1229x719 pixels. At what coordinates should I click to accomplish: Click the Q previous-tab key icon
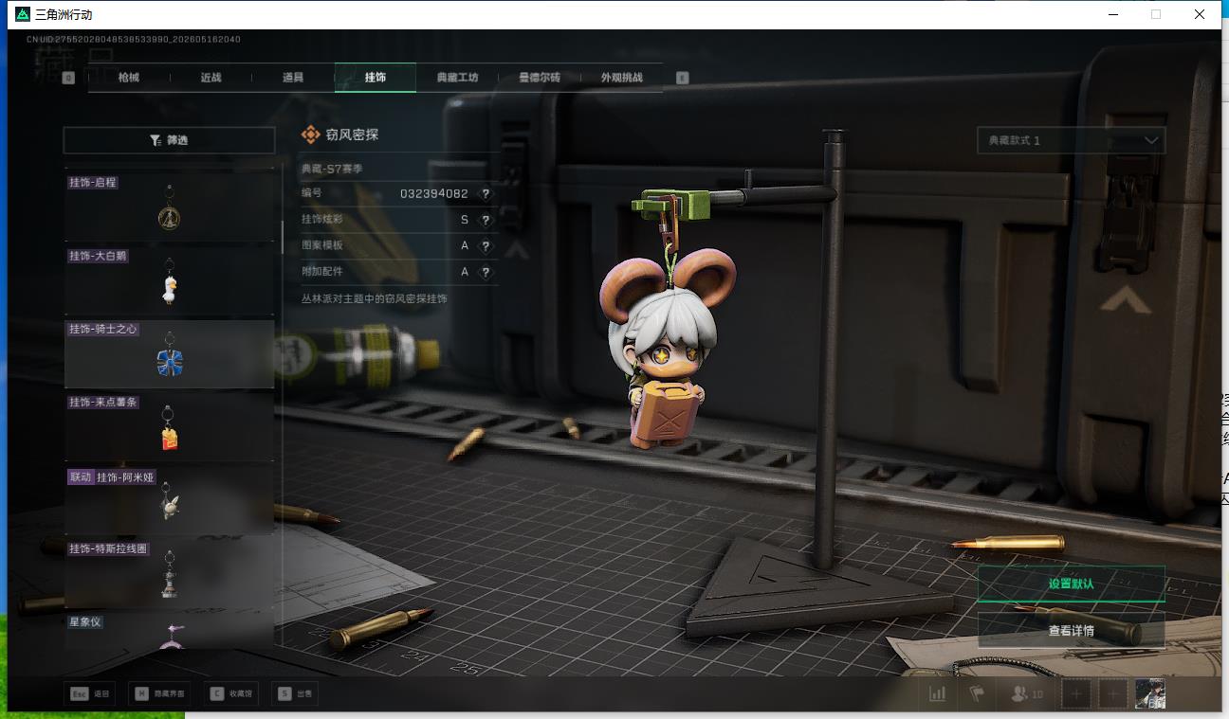tap(68, 78)
